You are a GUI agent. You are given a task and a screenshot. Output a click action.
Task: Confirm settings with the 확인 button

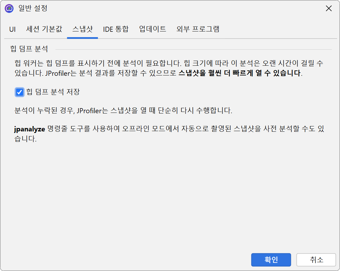(x=271, y=260)
